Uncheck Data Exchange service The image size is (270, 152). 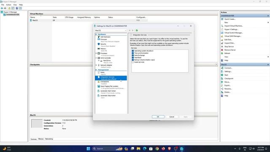point(133,55)
